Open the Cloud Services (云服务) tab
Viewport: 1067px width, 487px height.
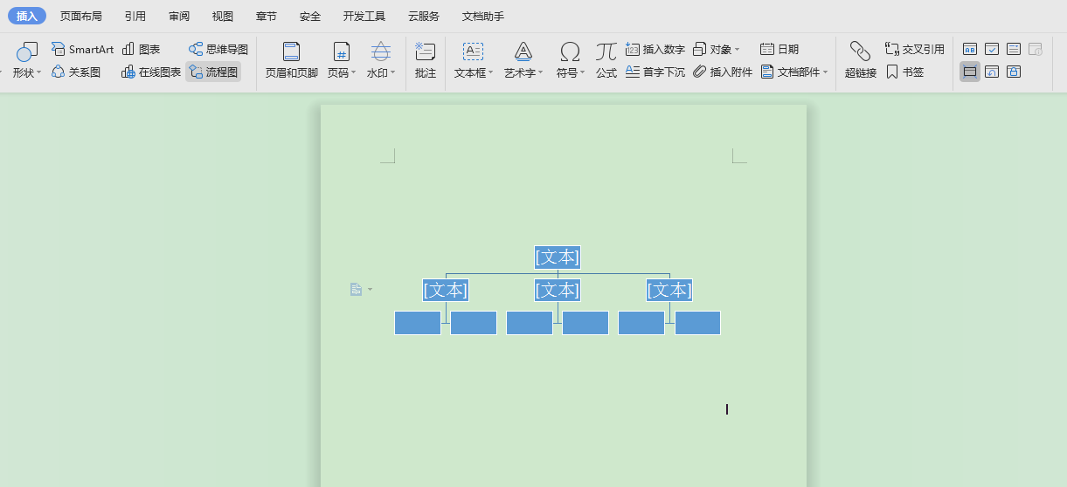(x=424, y=17)
